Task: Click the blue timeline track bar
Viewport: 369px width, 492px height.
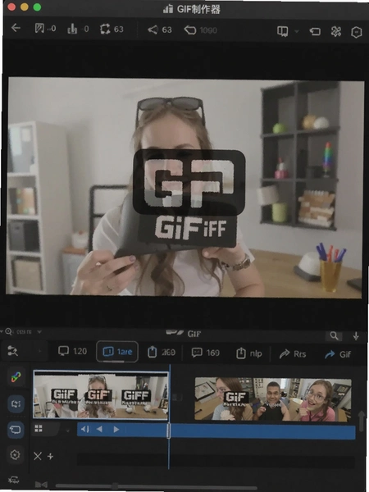Action: tap(216, 431)
